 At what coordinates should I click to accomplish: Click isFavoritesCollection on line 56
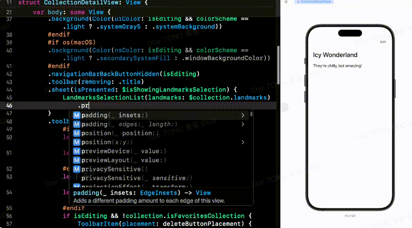[205, 216]
